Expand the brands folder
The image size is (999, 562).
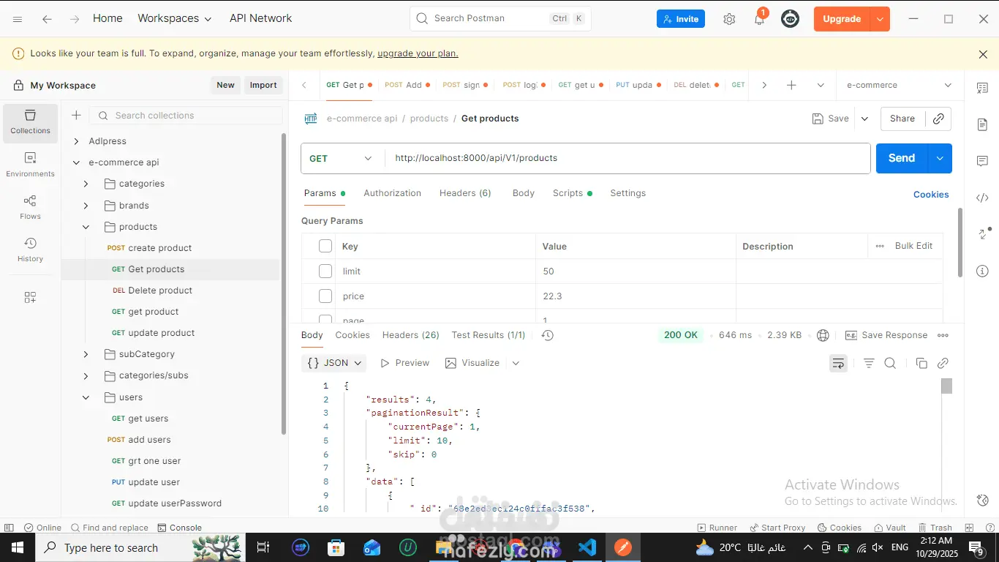pos(86,206)
